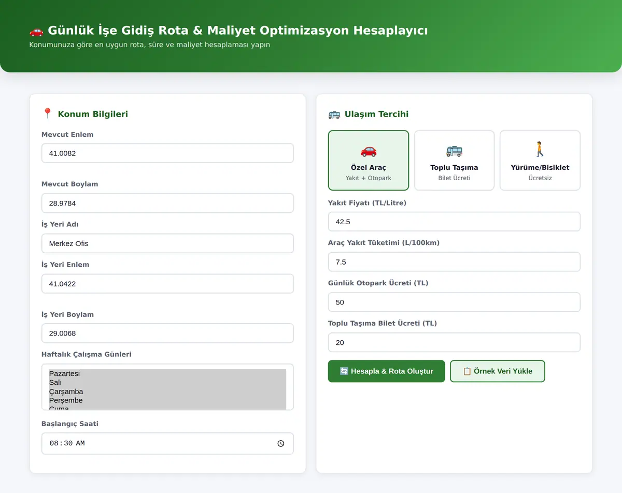Viewport: 622px width, 493px height.
Task: Select the Yürüme/Bisiklet transport option
Action: pos(540,161)
